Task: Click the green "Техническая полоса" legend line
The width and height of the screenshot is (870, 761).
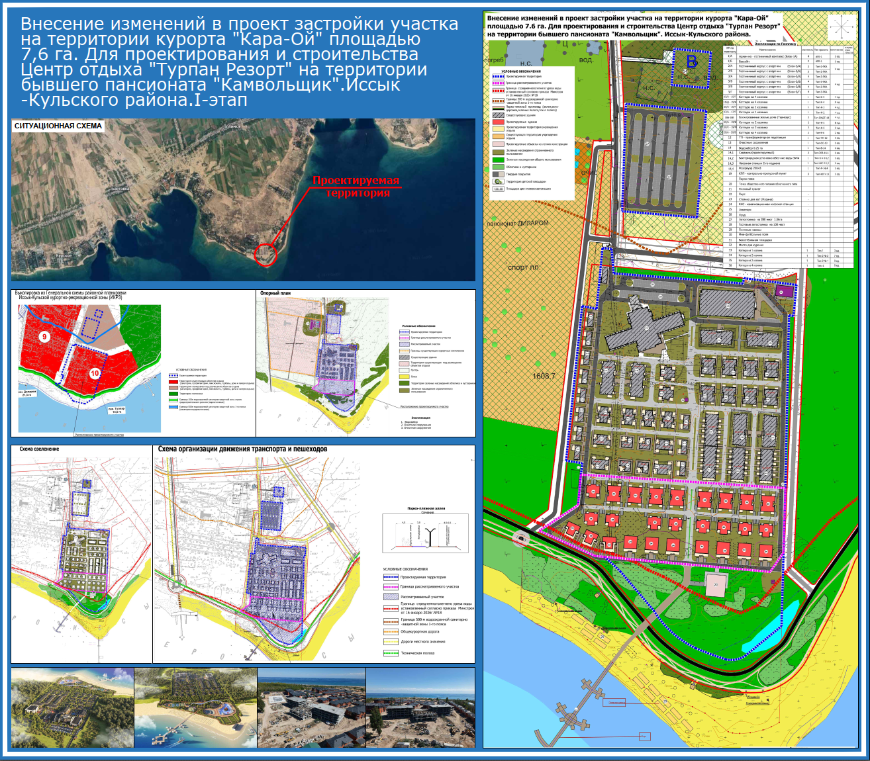Action: [391, 653]
